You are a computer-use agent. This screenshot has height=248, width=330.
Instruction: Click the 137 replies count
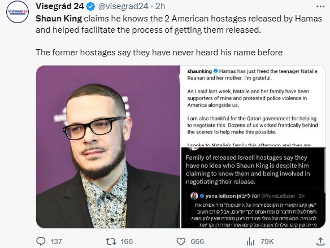pos(57,241)
